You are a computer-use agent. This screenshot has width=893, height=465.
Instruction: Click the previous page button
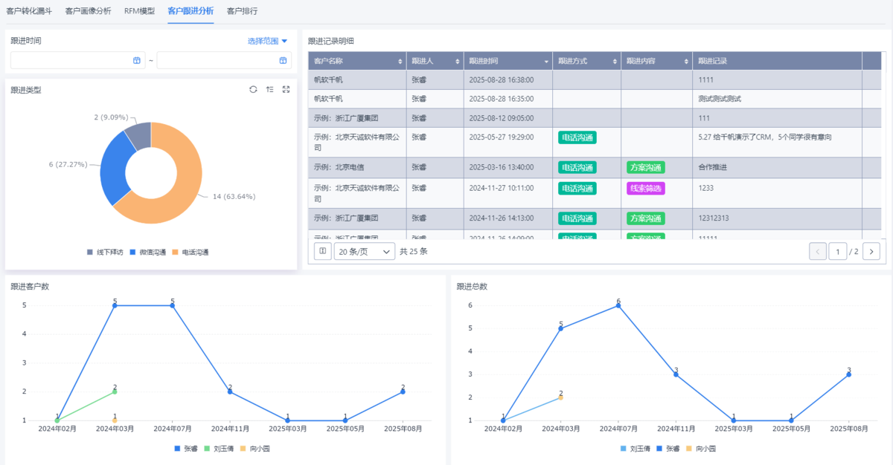pyautogui.click(x=818, y=252)
